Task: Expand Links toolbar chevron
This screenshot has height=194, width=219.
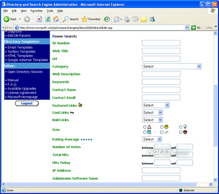Action: click(216, 26)
